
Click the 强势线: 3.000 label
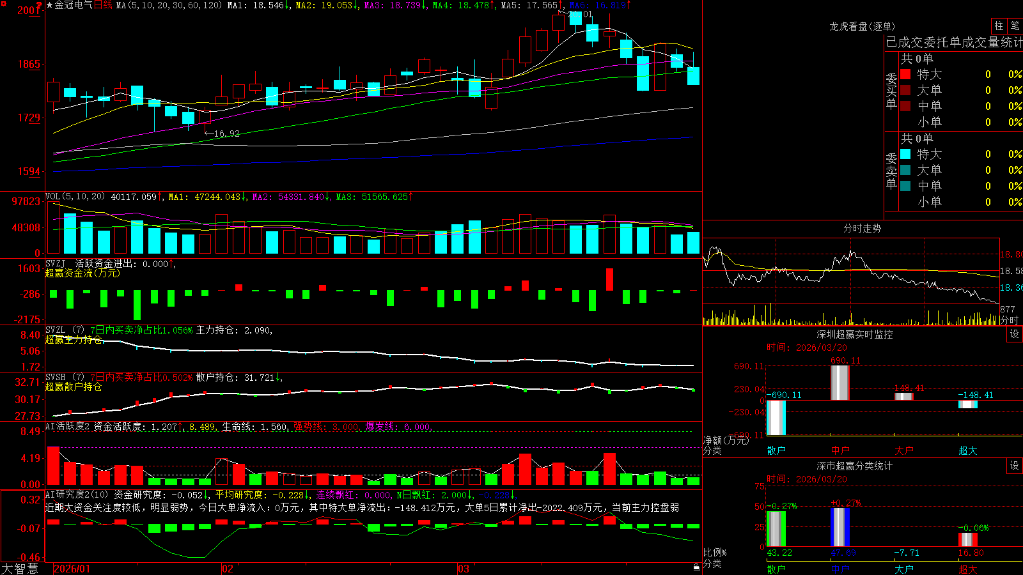(327, 427)
